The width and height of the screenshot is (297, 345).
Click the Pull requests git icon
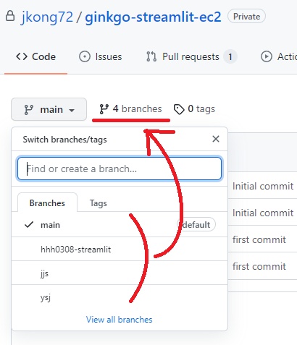[151, 56]
